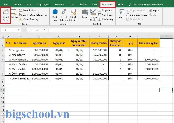174x123 pixels.
Task: Select column header D
Action: coord(59,36)
